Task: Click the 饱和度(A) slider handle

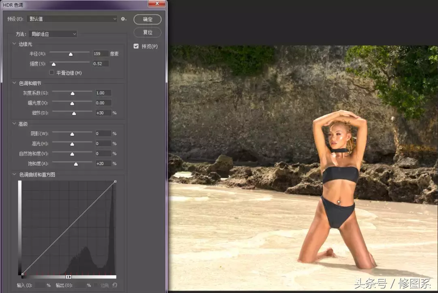Action: (x=76, y=164)
